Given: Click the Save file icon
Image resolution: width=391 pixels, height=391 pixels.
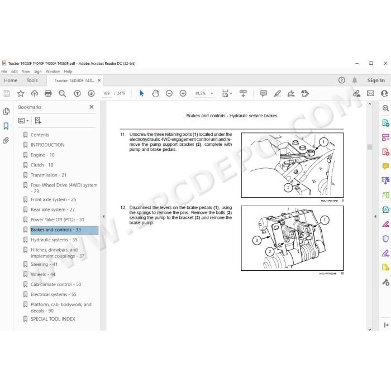Looking at the screenshot, I should [7, 93].
